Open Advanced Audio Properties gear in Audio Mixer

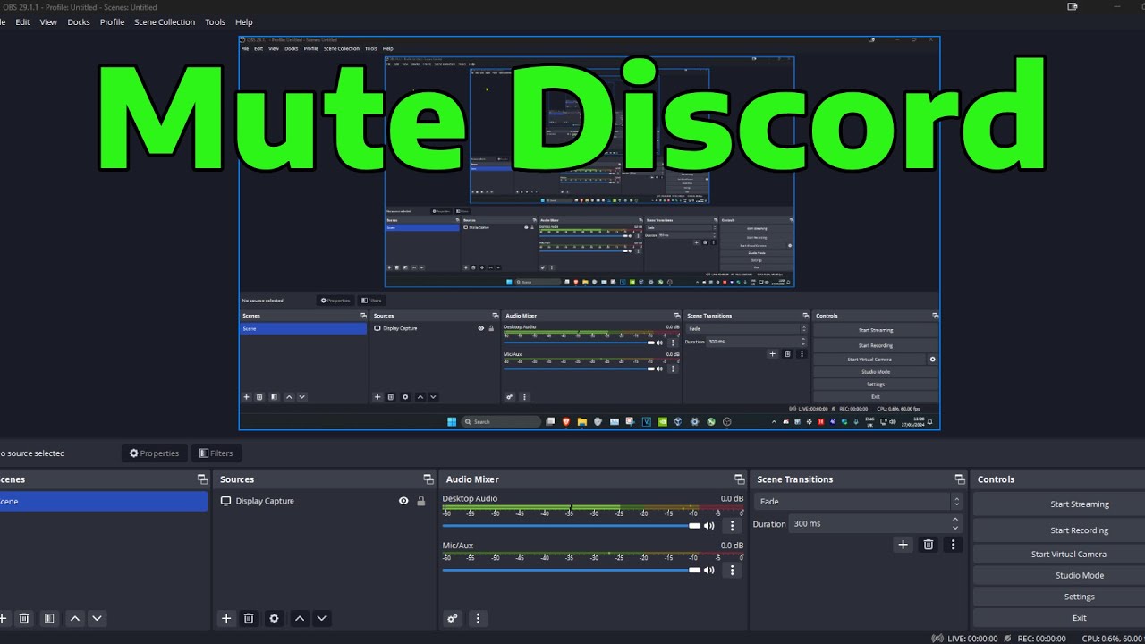click(x=453, y=618)
